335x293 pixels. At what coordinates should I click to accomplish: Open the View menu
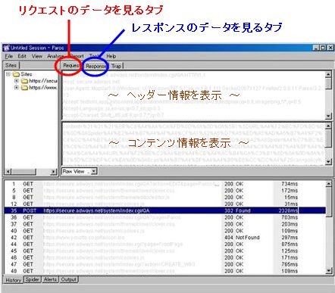click(37, 56)
